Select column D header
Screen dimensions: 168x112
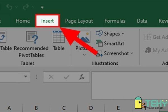pos(91,108)
